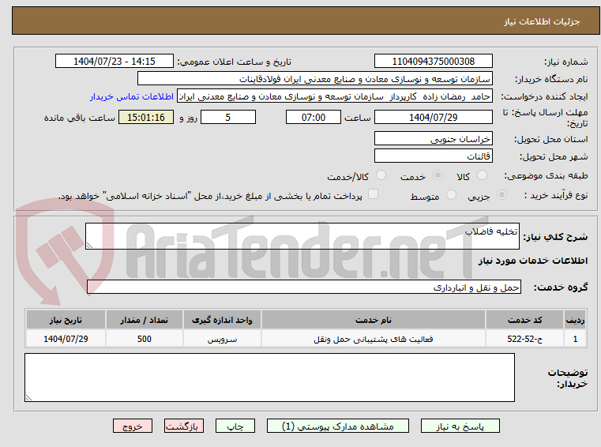Click the row number cell 1
601x447 pixels.
click(575, 339)
